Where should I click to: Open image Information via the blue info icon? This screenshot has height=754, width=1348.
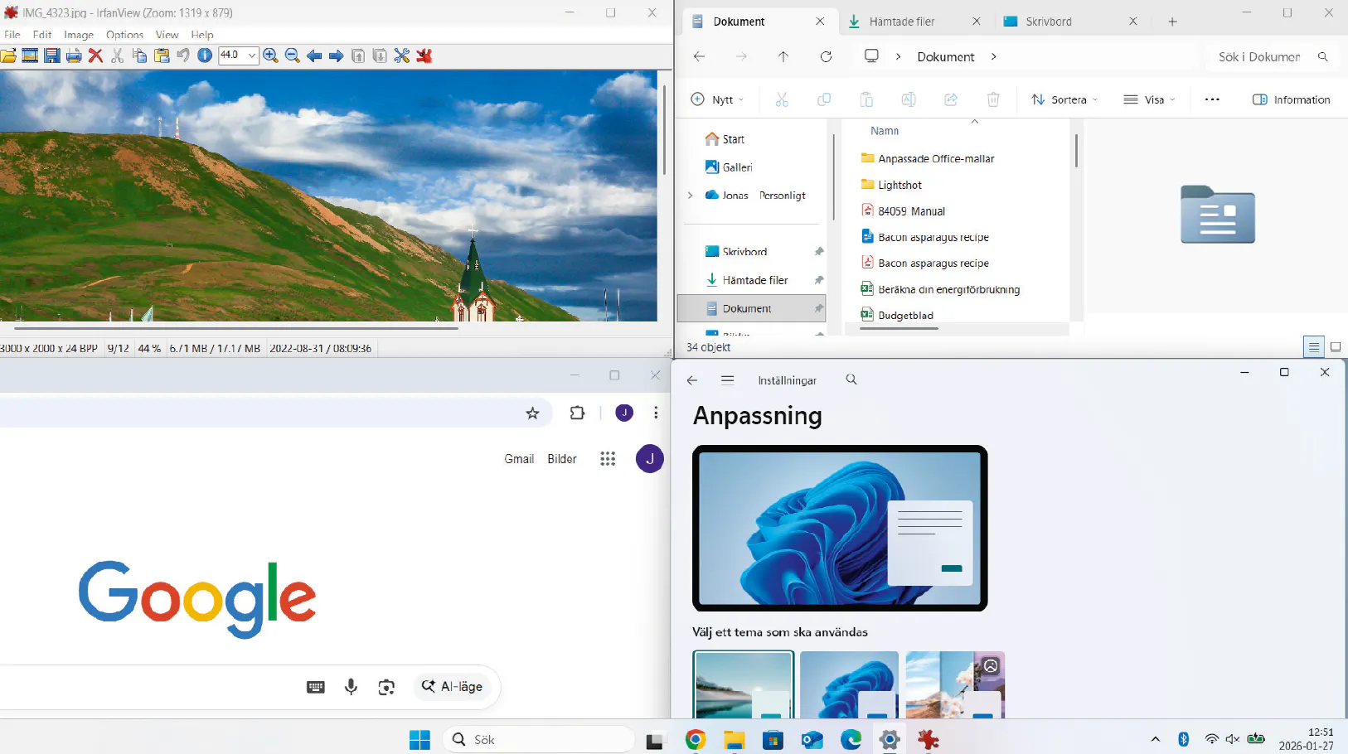(205, 56)
